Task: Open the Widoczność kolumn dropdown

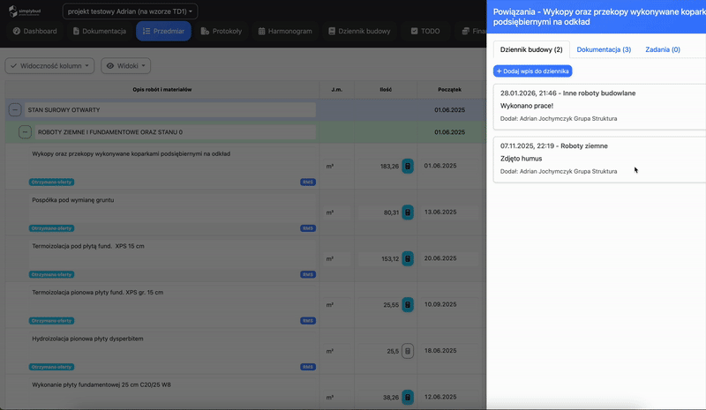Action: pos(49,66)
